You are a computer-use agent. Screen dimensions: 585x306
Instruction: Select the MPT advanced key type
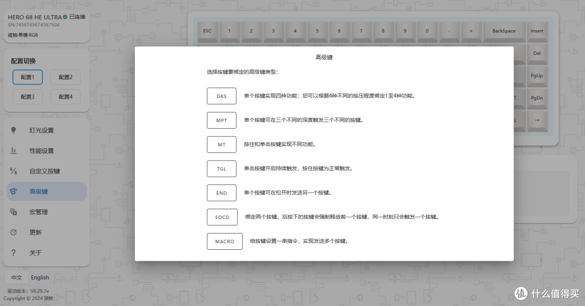[x=222, y=120]
